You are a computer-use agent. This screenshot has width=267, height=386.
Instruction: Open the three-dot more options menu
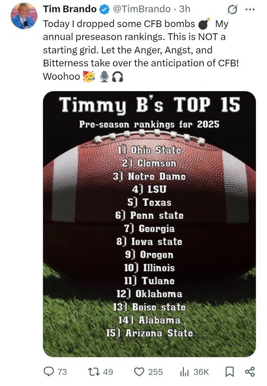(x=250, y=9)
